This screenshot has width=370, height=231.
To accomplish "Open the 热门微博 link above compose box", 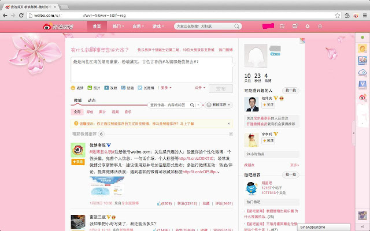I will coord(225,50).
